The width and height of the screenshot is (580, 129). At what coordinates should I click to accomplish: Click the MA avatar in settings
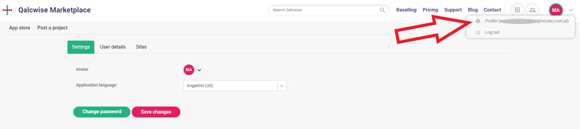click(x=189, y=70)
